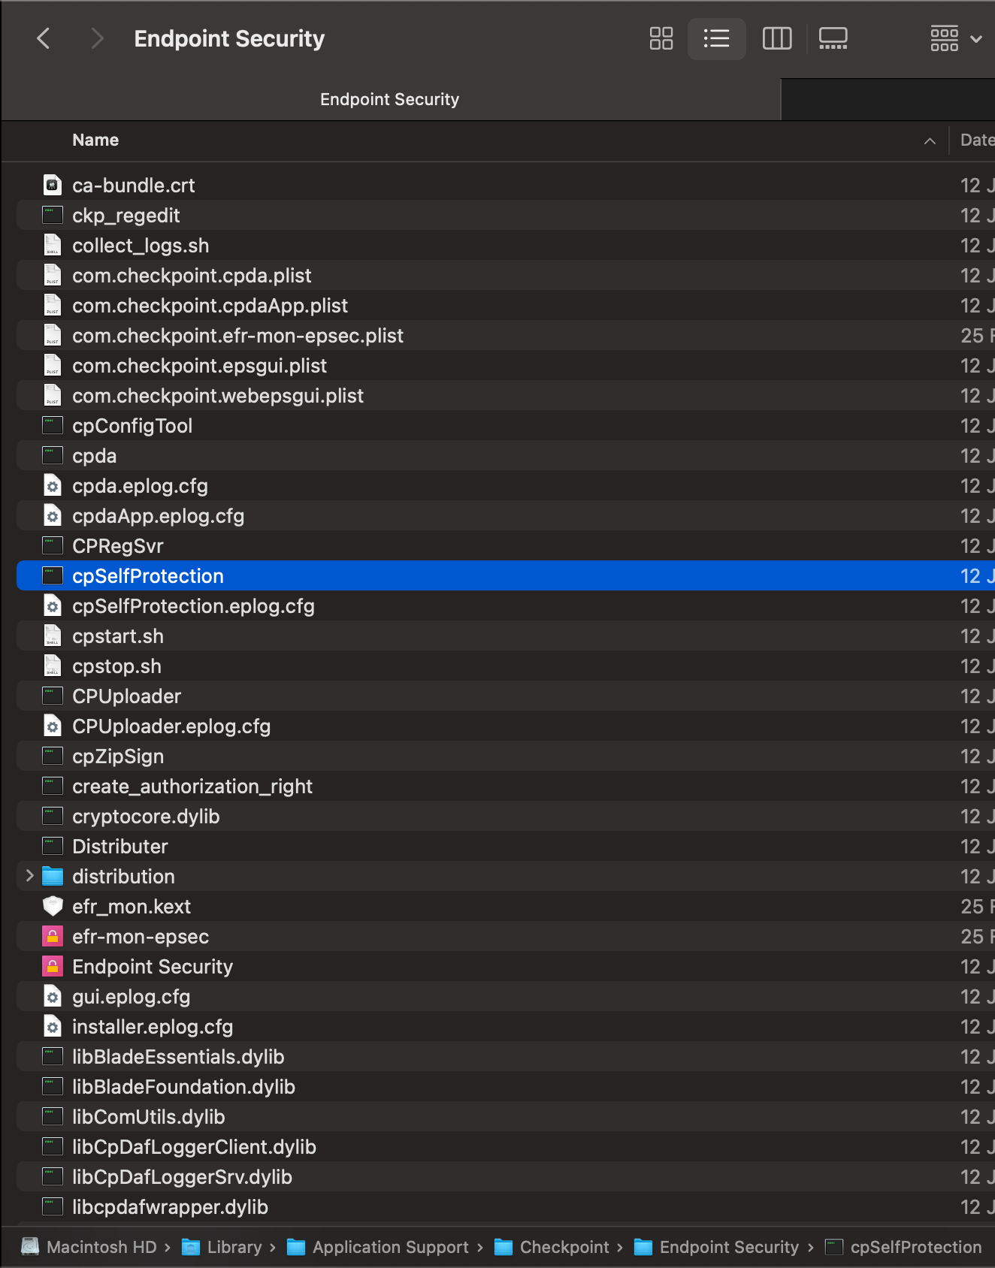Go back with the back arrow

pyautogui.click(x=44, y=38)
